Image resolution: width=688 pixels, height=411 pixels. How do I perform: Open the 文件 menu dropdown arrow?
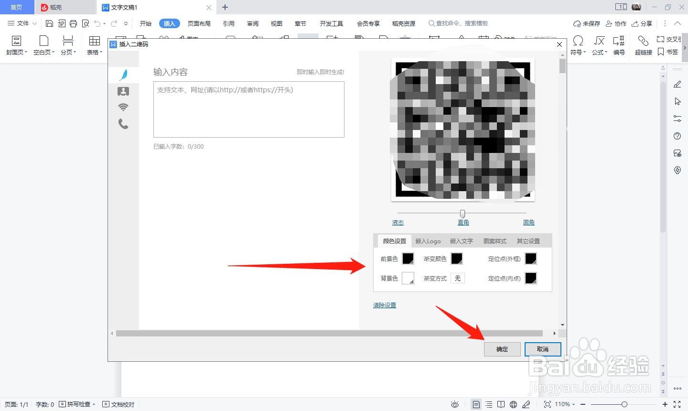[34, 23]
